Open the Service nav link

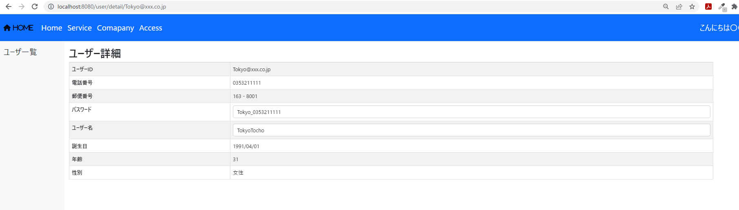click(80, 28)
